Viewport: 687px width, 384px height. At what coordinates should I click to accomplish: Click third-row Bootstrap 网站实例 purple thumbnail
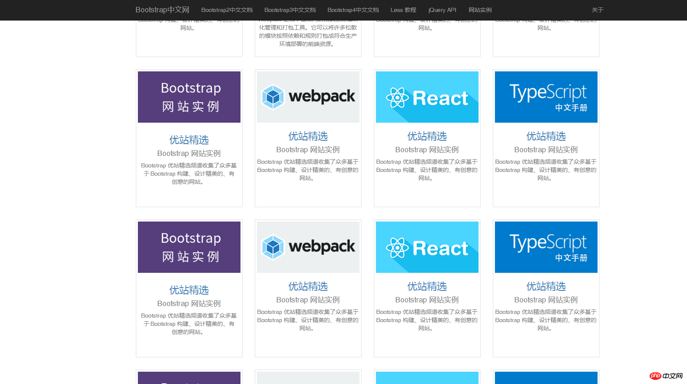[189, 247]
